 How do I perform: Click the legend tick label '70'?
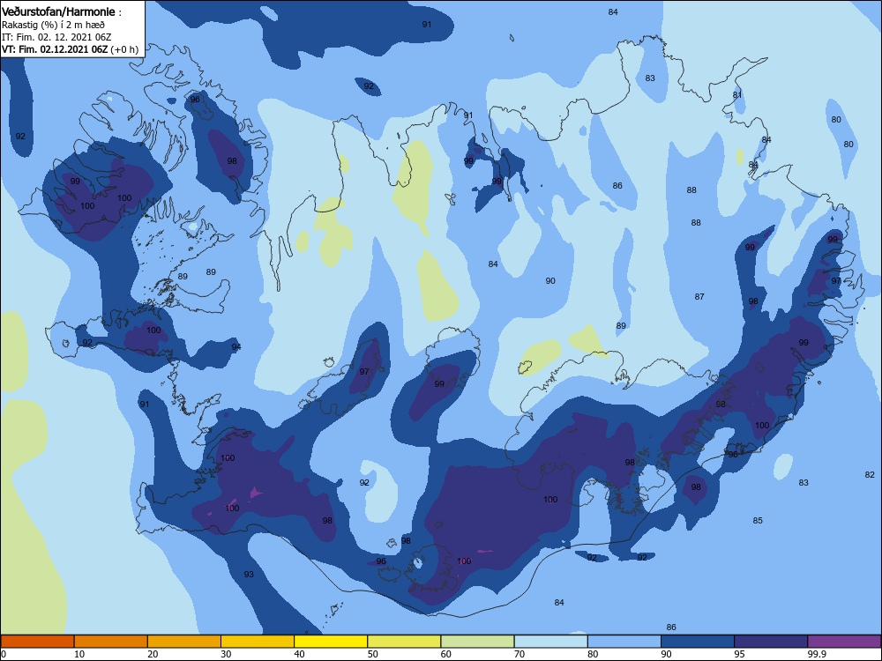pyautogui.click(x=519, y=654)
